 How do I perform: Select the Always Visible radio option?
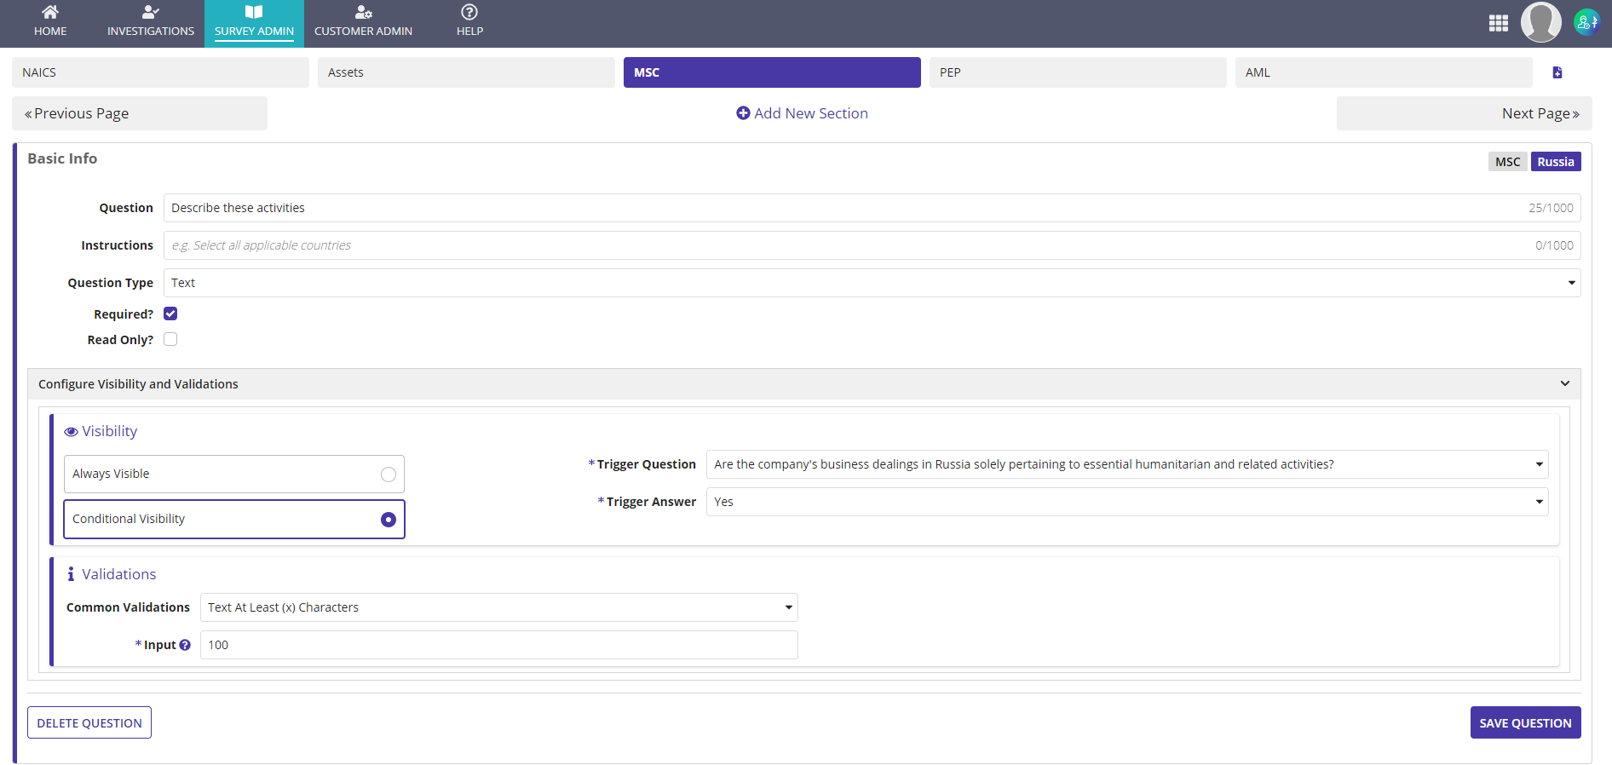[388, 475]
